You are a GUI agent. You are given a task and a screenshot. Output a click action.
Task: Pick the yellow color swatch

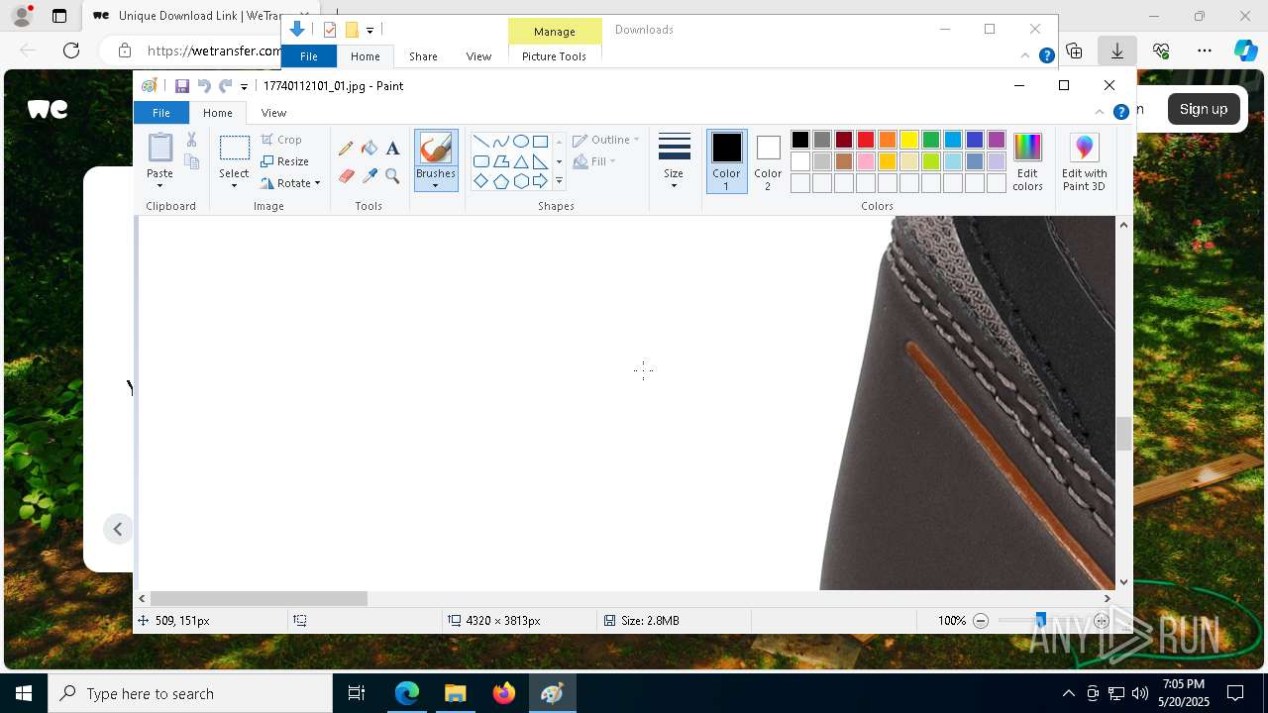(x=909, y=140)
